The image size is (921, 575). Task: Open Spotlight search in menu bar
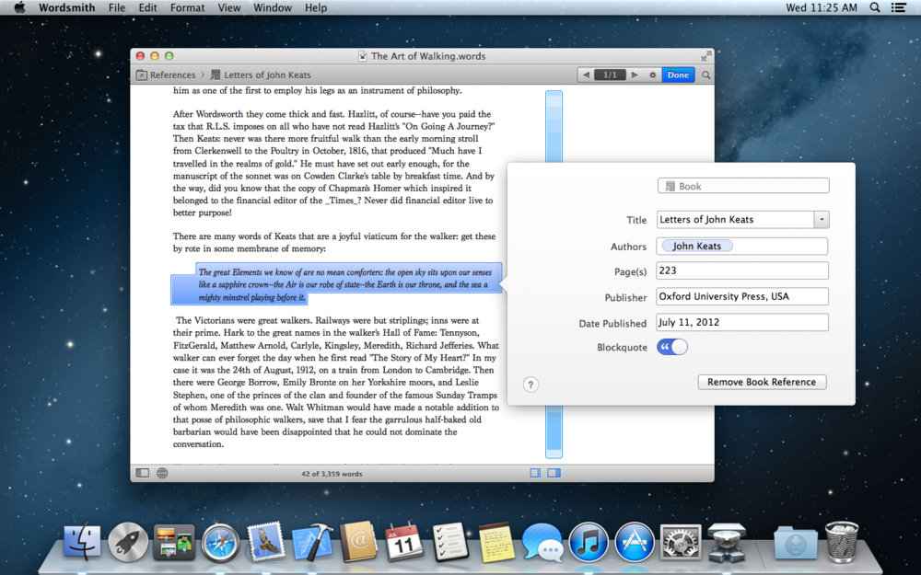[x=875, y=7]
